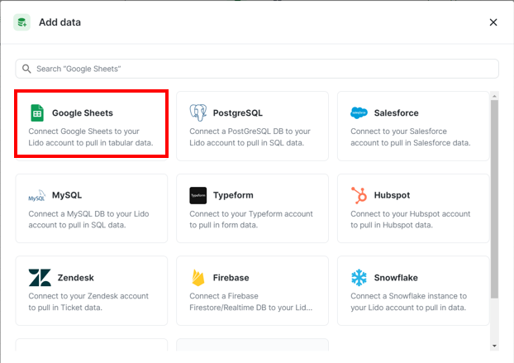Screen dimensions: 514x363
Task: Click the Add data database icon
Action: [x=22, y=22]
